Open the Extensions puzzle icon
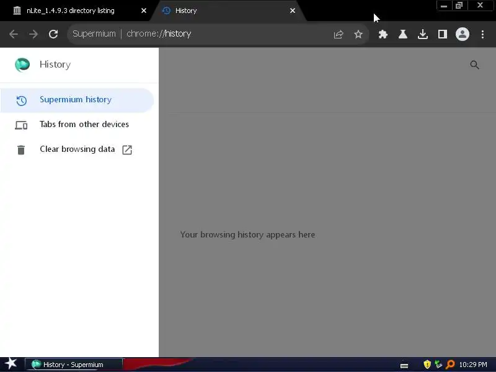The width and height of the screenshot is (496, 372). tap(383, 34)
